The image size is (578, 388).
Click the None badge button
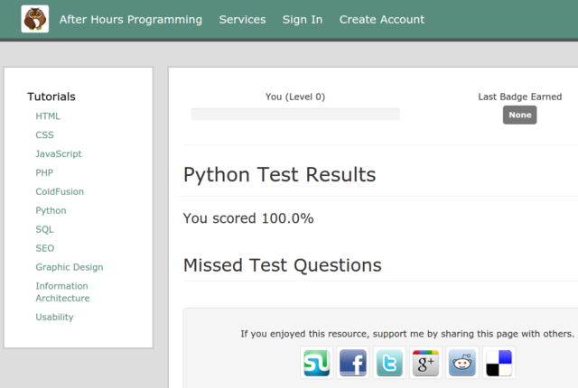click(x=519, y=115)
